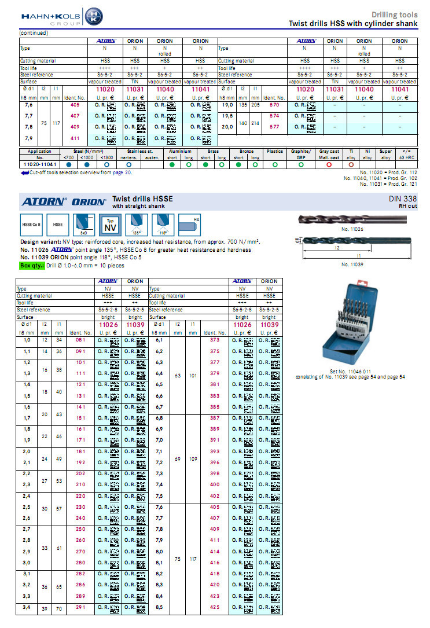The image size is (430, 628).
Task: Click ident number 081 for diameter 1,0
Action: click(80, 340)
